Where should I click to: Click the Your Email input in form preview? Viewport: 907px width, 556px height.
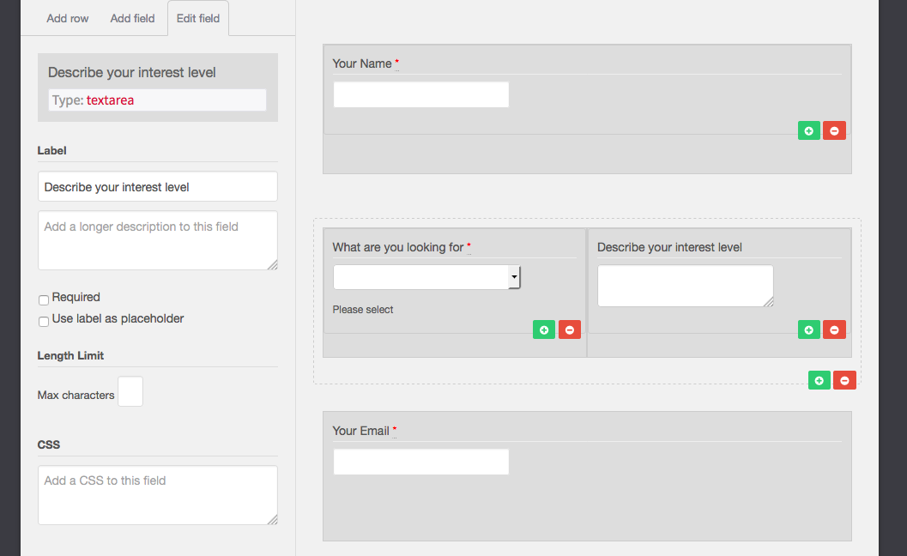[x=421, y=462]
